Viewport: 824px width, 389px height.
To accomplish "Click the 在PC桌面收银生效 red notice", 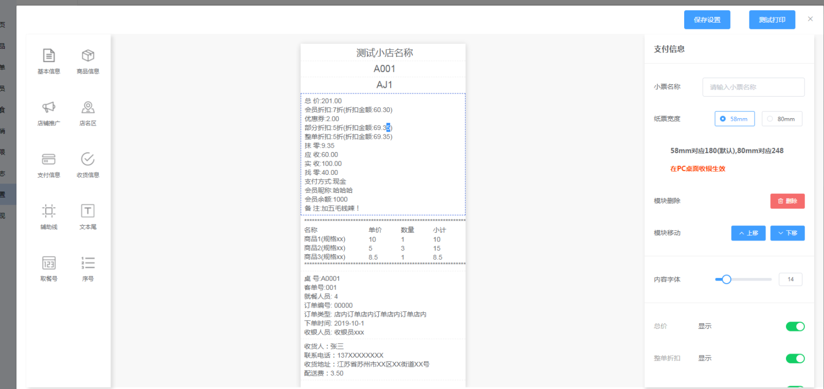I will [698, 169].
